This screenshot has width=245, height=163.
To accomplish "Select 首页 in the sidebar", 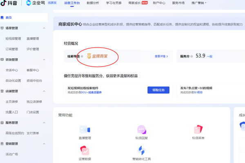I will (24, 18).
